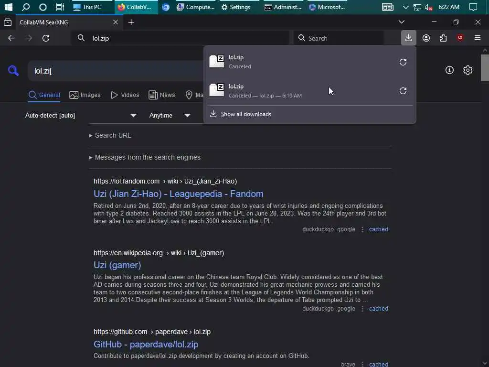Open the SearXNG about info icon
This screenshot has height=367, width=489.
pyautogui.click(x=449, y=70)
